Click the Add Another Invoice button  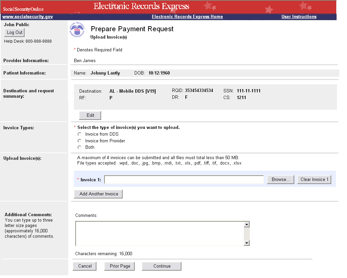coord(98,194)
